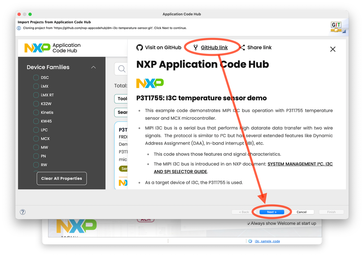Open the i3c_sample_code link in background window
This screenshot has height=256, width=364.
tap(267, 241)
